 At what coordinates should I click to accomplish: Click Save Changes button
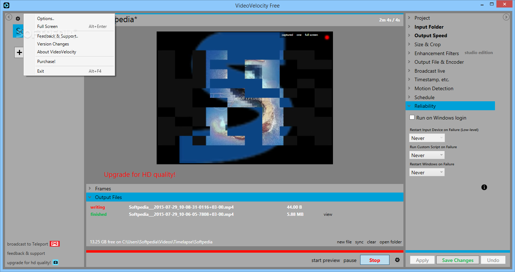(458, 260)
